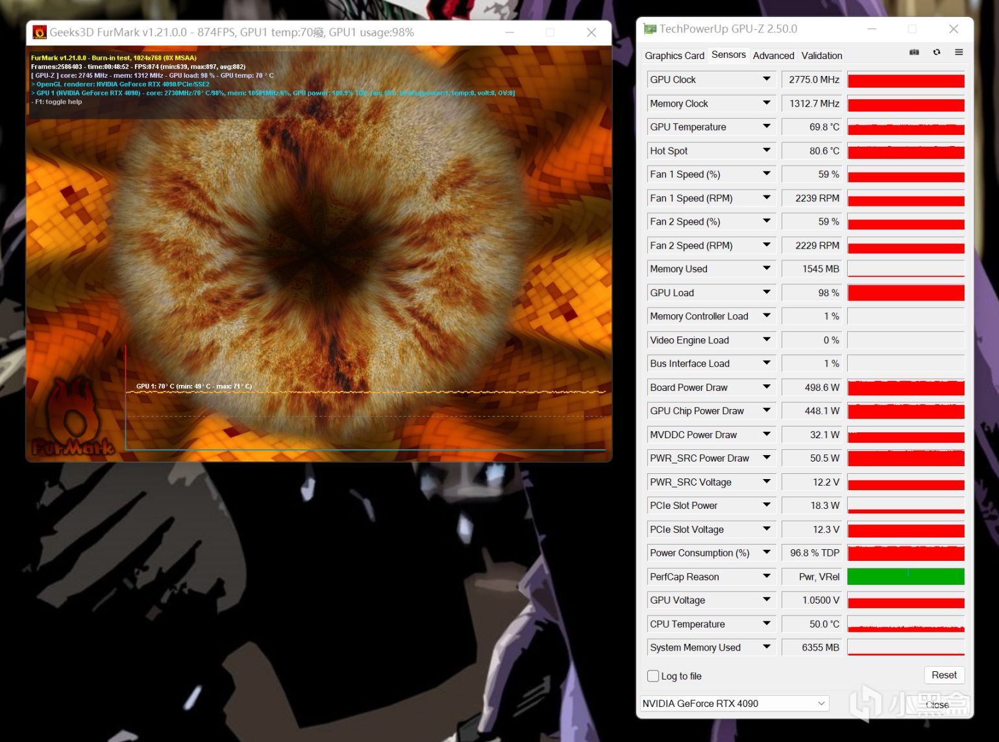Expand the Memory Clock sensor dropdown
The width and height of the screenshot is (999, 742).
click(x=767, y=103)
